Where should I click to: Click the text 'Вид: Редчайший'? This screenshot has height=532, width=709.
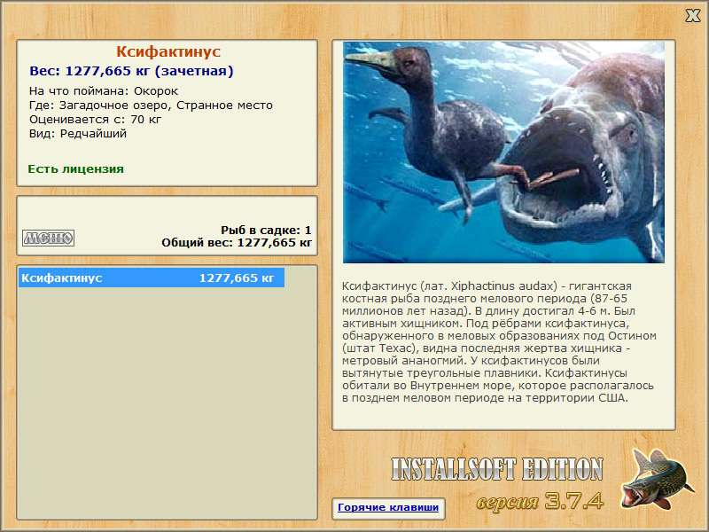(78, 134)
